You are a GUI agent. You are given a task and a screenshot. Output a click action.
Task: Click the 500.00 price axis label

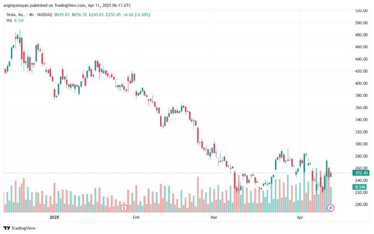pyautogui.click(x=361, y=23)
